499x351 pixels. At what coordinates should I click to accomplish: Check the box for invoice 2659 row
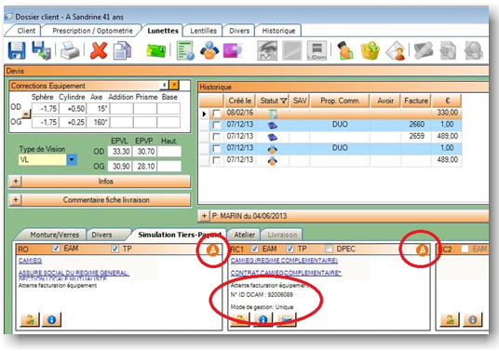pyautogui.click(x=216, y=137)
